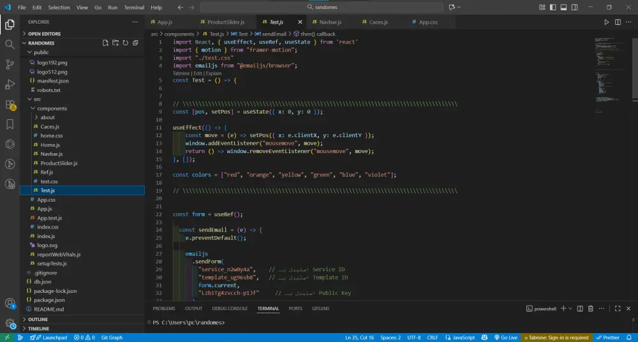
Task: Change indentation from Spaces: 2
Action: click(390, 338)
